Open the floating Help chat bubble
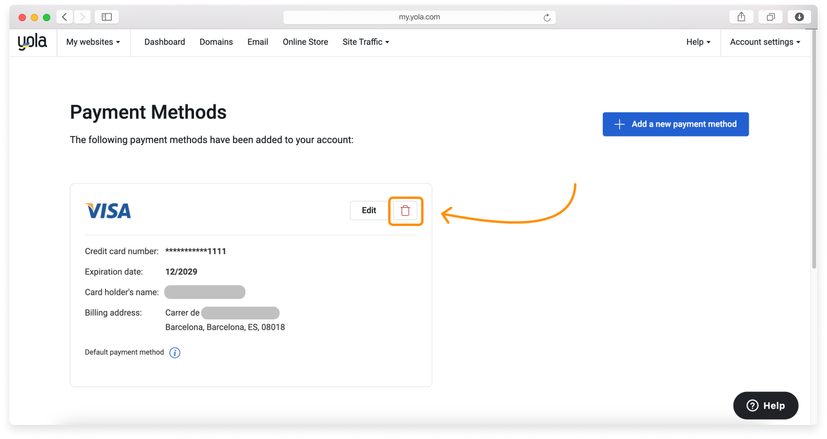827x439 pixels. coord(765,405)
